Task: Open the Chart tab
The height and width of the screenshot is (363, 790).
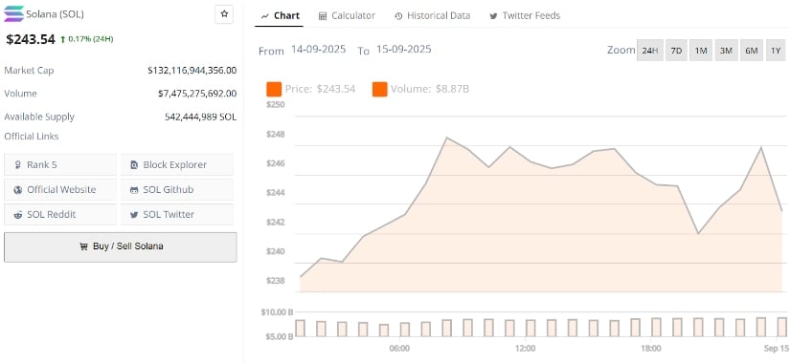Action: [x=280, y=16]
